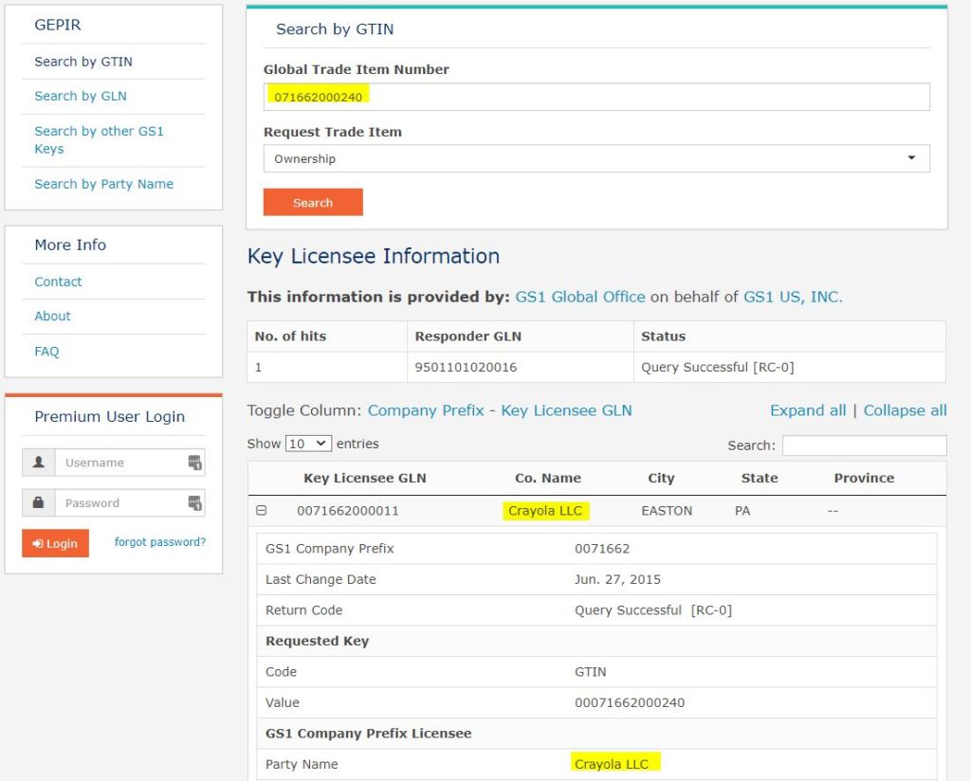Select the Key Licensee GLN 0071662000011
The width and height of the screenshot is (971, 781).
pos(348,511)
